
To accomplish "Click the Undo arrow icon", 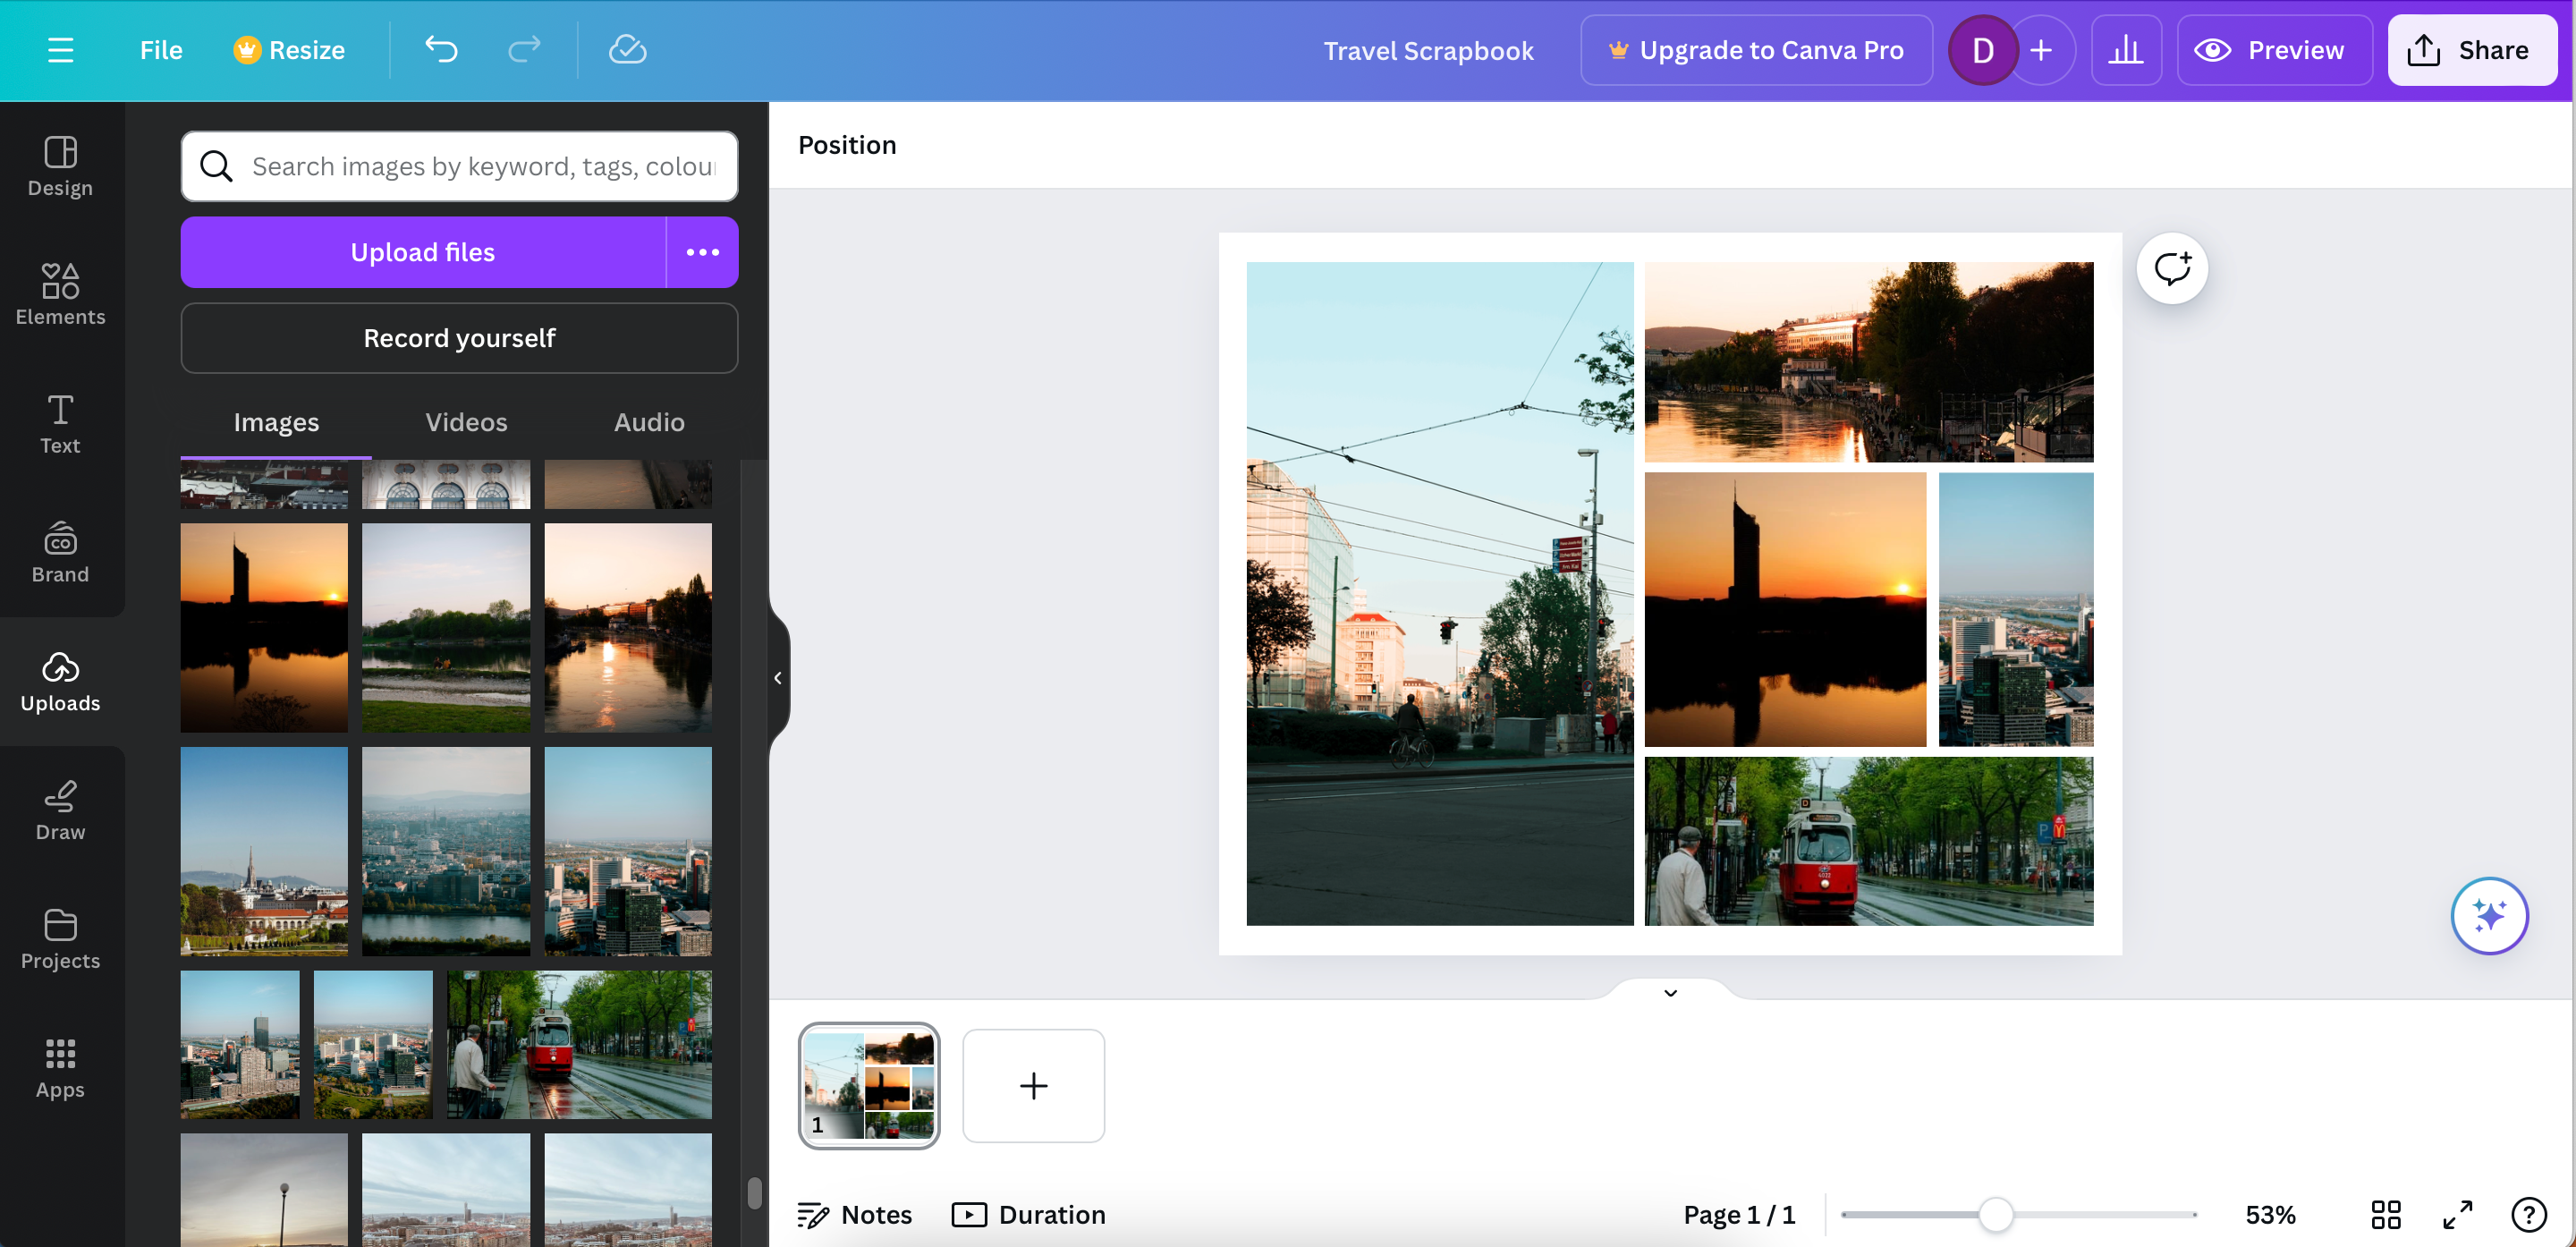I will [x=438, y=49].
